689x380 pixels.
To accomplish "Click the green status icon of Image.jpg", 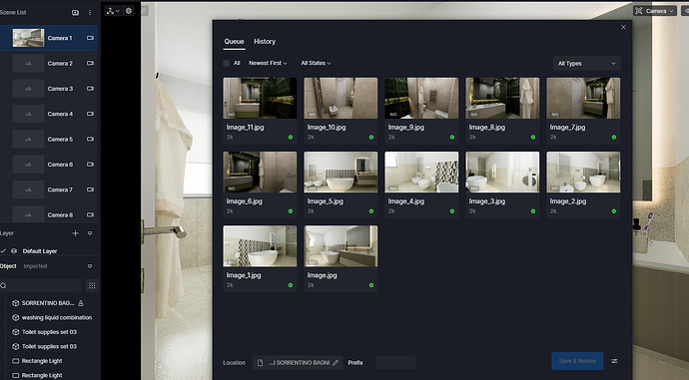I will [x=371, y=285].
